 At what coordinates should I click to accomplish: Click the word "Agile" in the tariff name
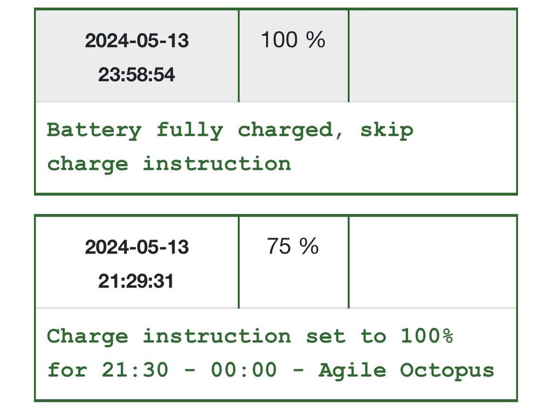pos(352,370)
